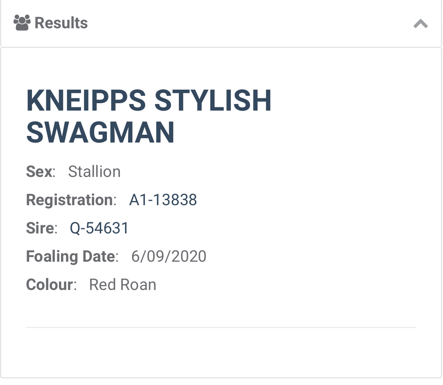The image size is (443, 385).
Task: Click the people group icon beside Results
Action: tap(22, 23)
